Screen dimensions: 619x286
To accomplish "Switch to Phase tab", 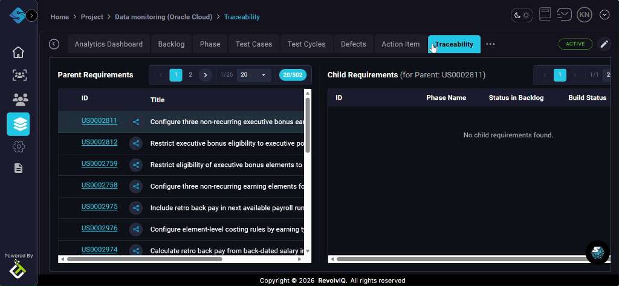I will pos(210,44).
